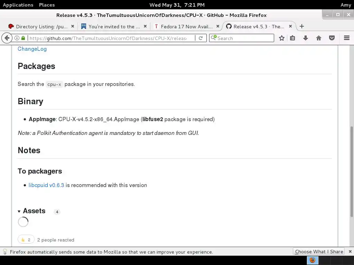Open the Applications menu
Image resolution: width=354 pixels, height=265 pixels.
click(x=18, y=5)
